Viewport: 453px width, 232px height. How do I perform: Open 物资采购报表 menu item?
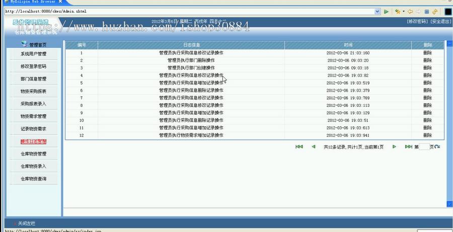(34, 91)
